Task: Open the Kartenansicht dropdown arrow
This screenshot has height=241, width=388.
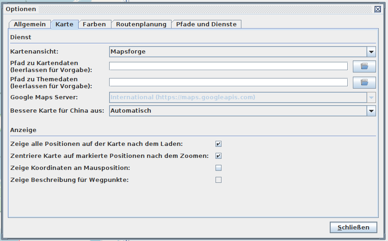Action: pyautogui.click(x=371, y=52)
